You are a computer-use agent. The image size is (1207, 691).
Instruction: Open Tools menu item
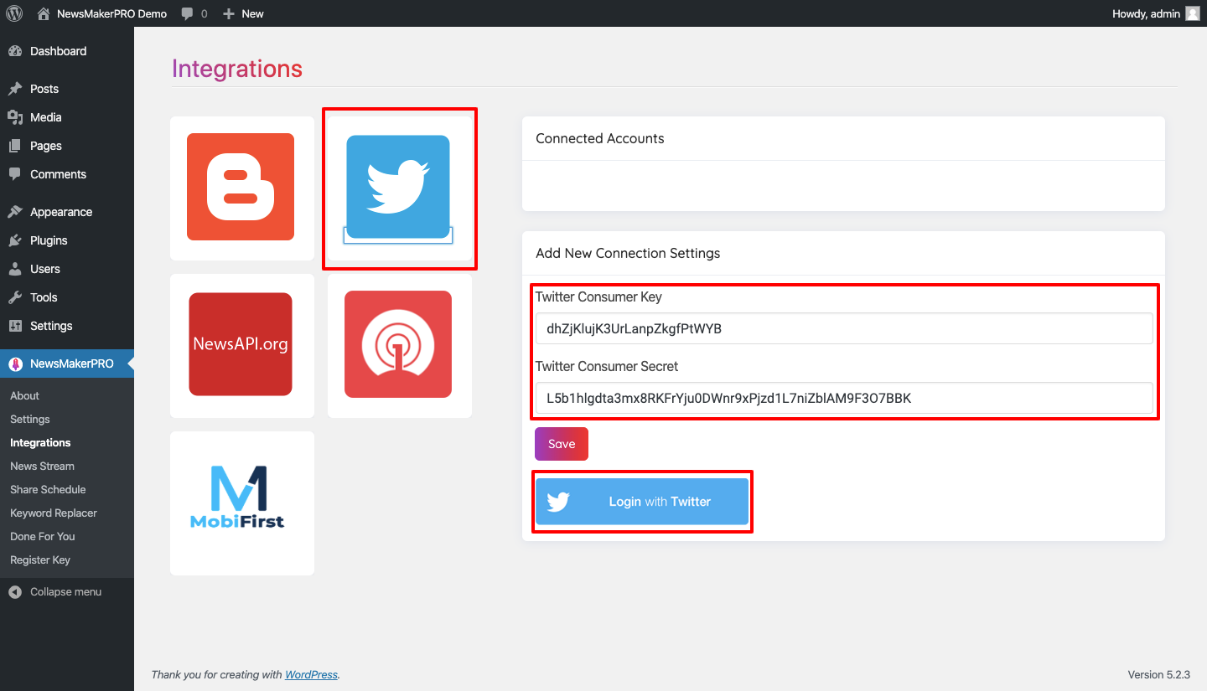click(x=67, y=297)
